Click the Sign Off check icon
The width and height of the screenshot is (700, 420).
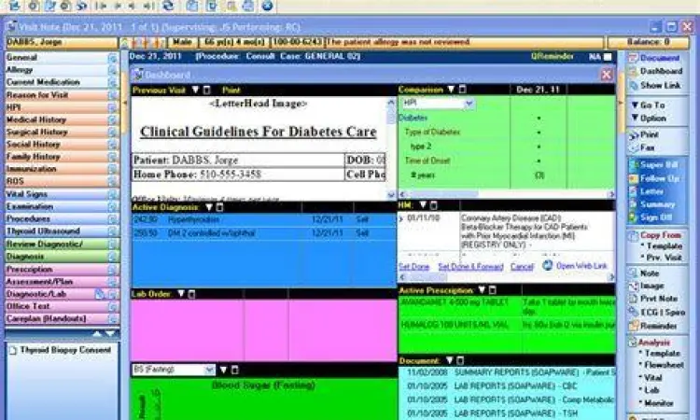coord(633,217)
